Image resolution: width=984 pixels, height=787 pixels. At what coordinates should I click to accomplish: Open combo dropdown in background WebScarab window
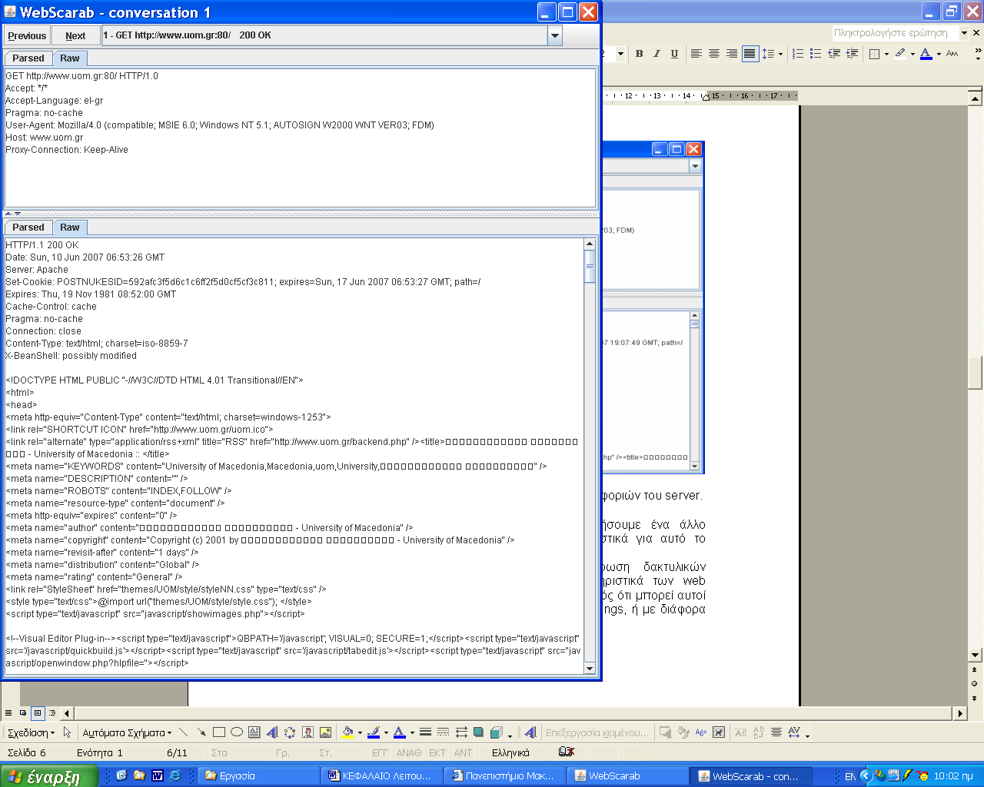tap(695, 166)
